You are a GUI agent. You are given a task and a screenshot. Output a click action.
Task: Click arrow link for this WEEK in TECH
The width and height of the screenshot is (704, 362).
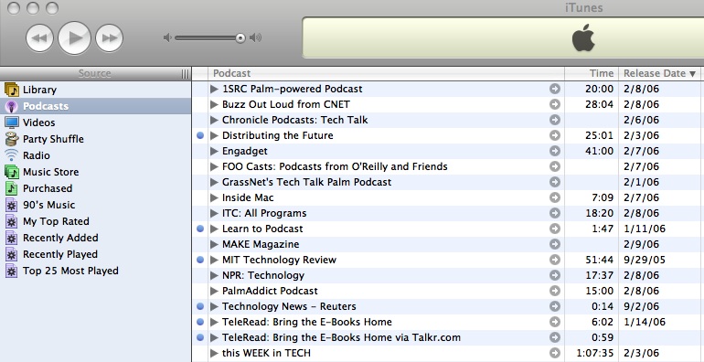tap(555, 353)
